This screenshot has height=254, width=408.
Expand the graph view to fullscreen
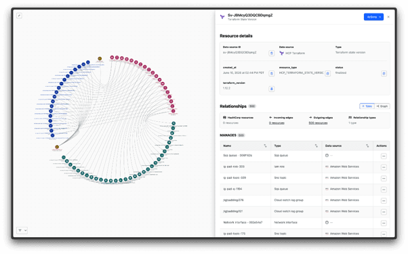click(x=19, y=16)
